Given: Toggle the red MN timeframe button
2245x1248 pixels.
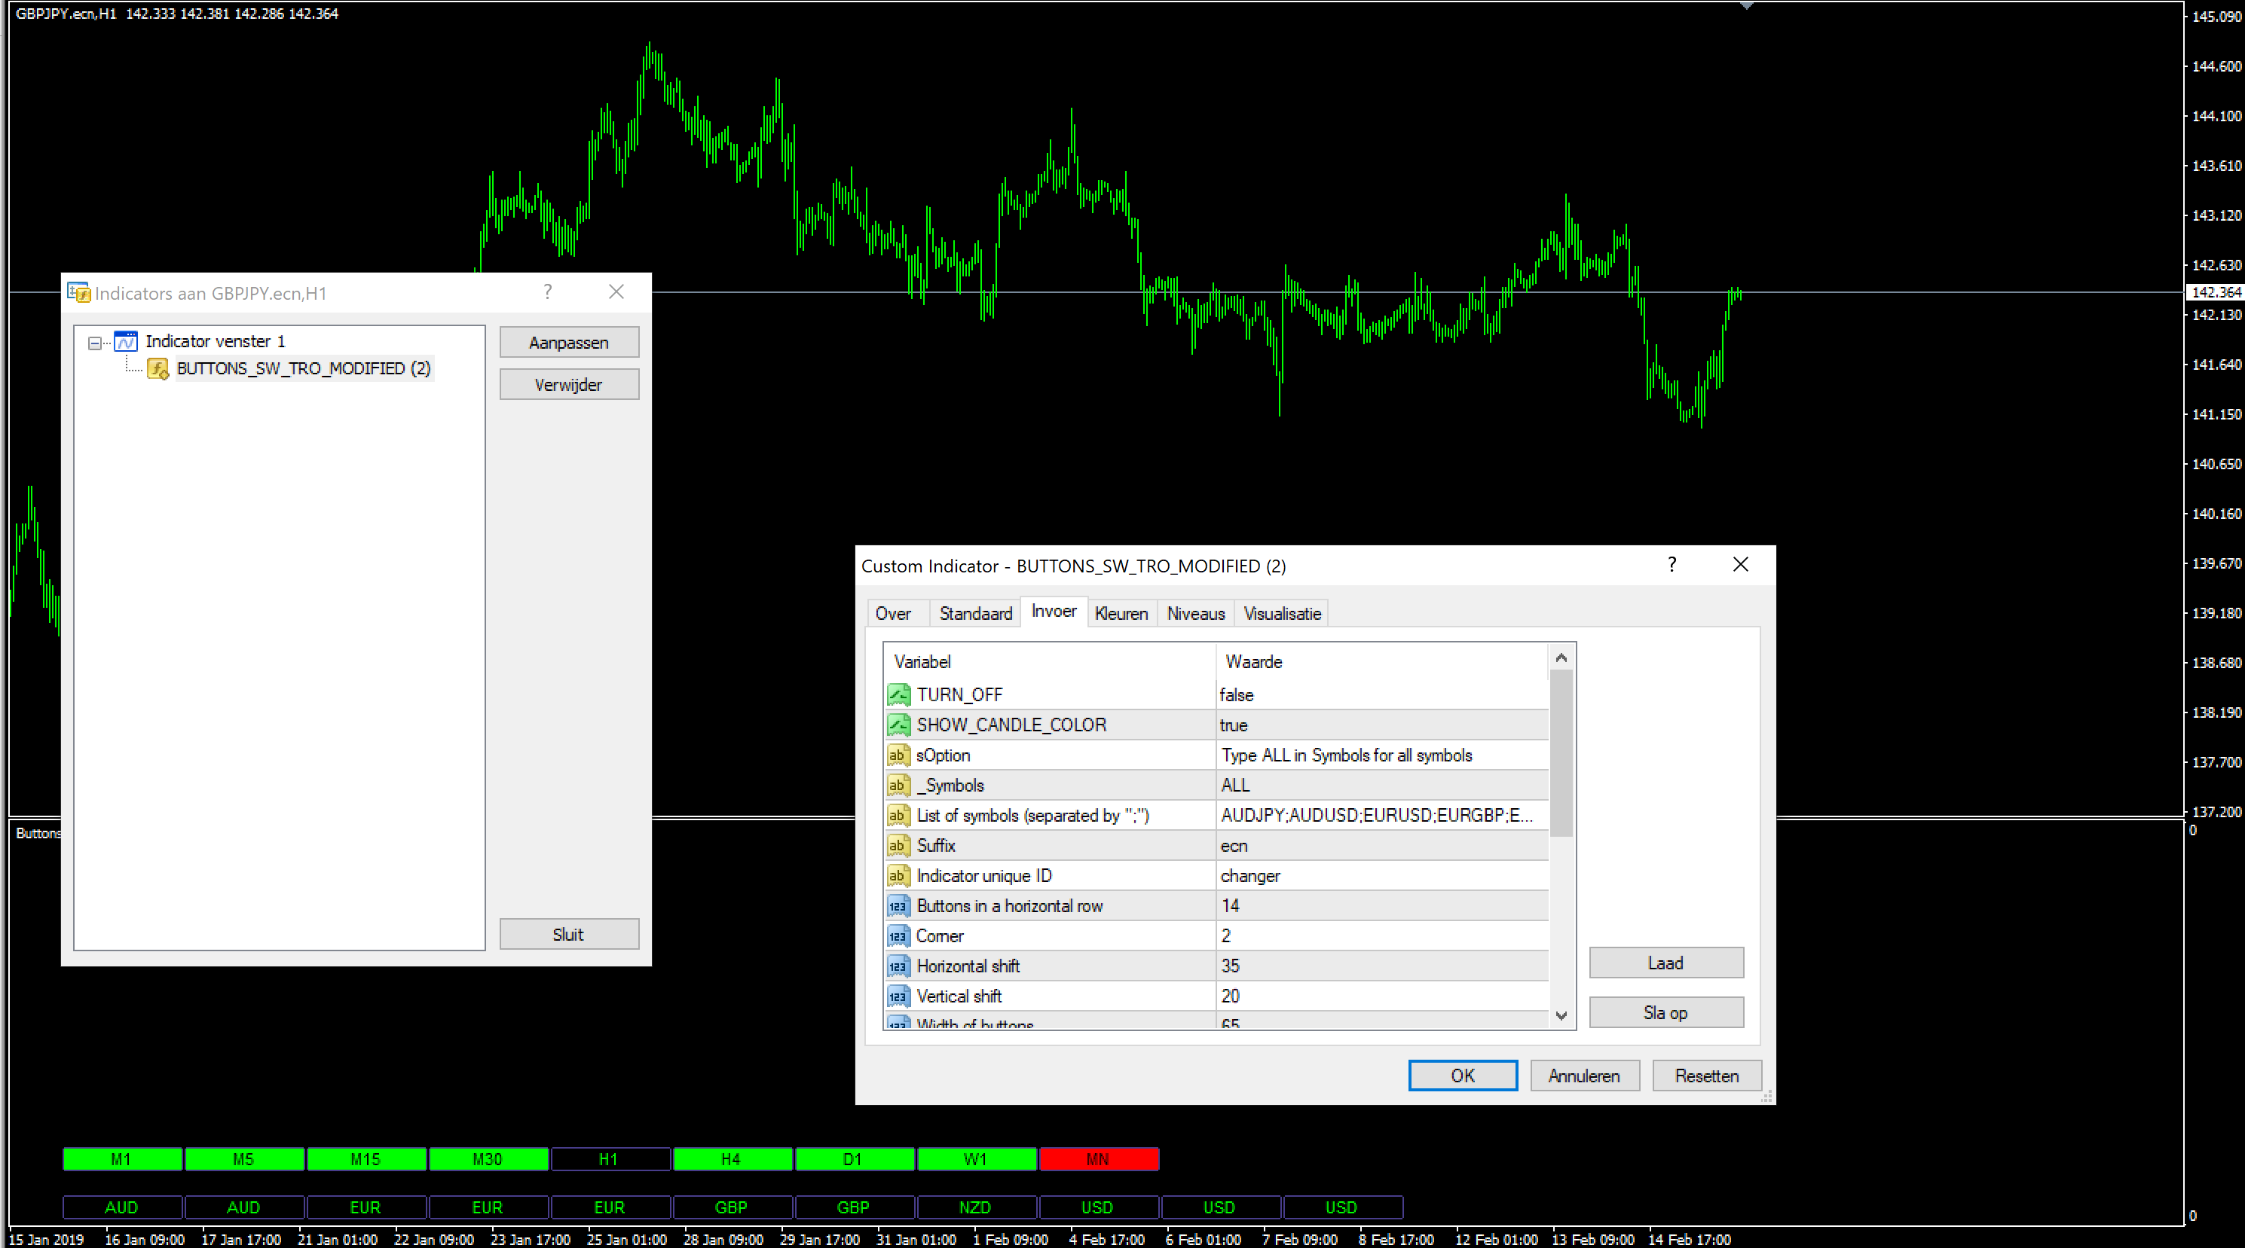Looking at the screenshot, I should [1097, 1159].
